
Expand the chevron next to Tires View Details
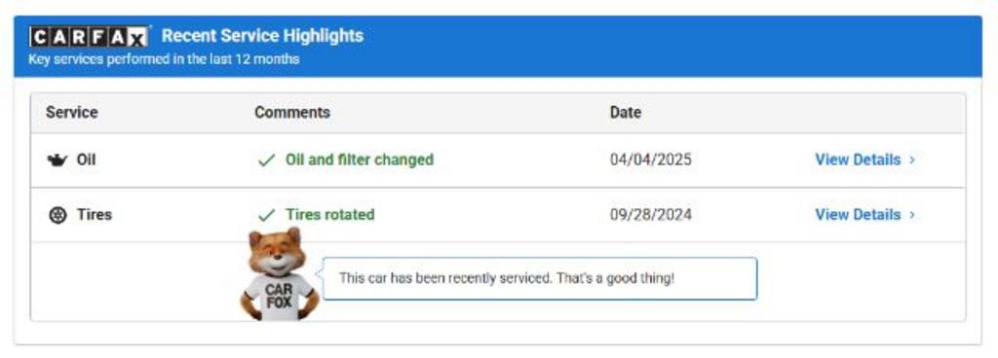point(912,215)
